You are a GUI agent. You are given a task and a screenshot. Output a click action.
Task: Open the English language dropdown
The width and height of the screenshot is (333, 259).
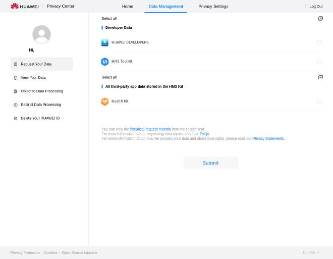click(x=311, y=252)
